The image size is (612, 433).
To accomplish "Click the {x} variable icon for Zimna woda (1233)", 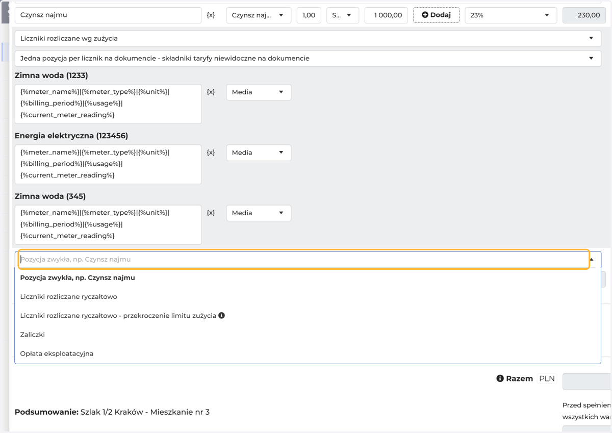I will [211, 92].
